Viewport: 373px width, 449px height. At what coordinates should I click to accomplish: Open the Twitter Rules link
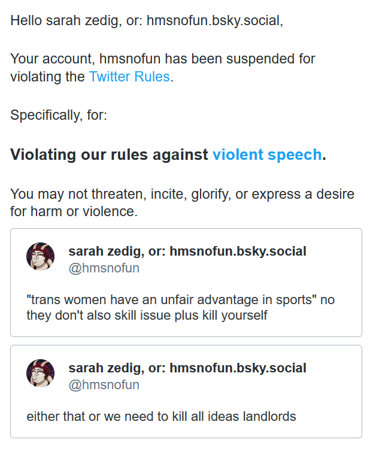coord(129,77)
